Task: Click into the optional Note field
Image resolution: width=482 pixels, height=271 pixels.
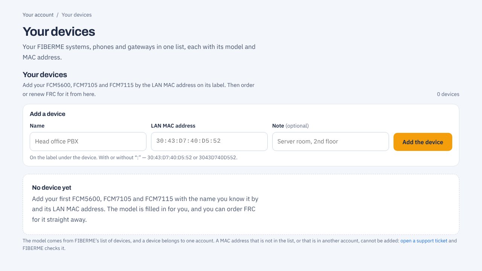Action: point(331,142)
